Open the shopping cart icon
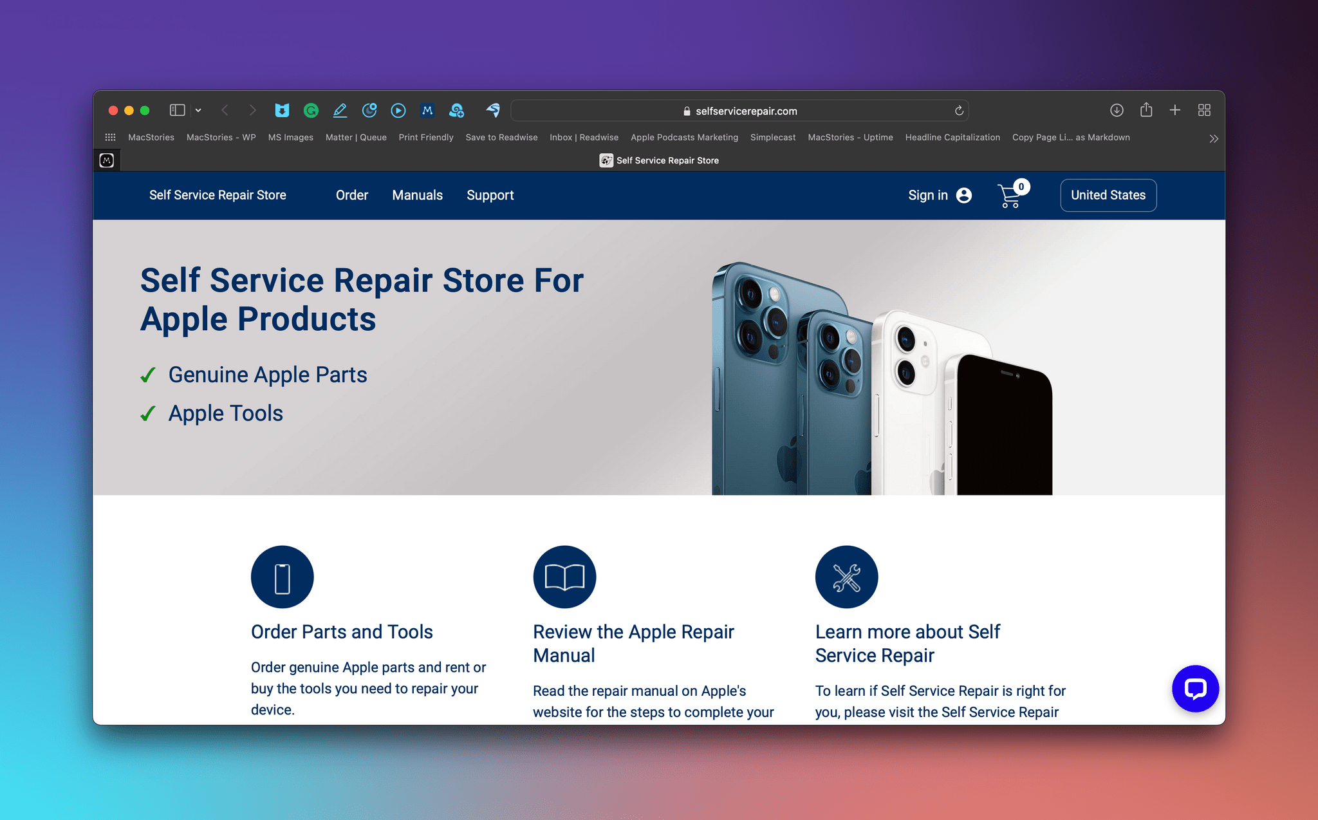Screen dimensions: 1318x820 pos(1013,194)
